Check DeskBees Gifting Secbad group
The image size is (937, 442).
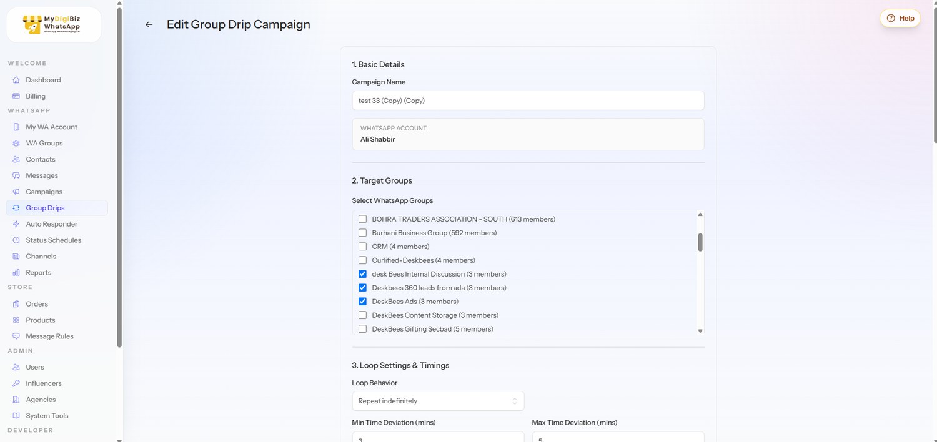pos(362,329)
